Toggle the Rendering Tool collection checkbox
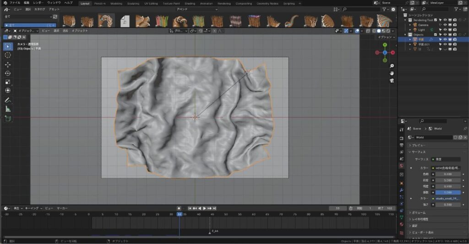This screenshot has width=469, height=244. click(436, 20)
